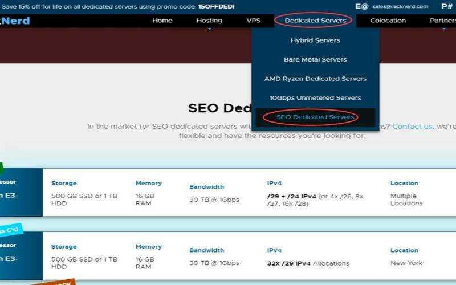456x285 pixels.
Task: Open the Dedicated Servers dropdown menu
Action: pyautogui.click(x=315, y=21)
